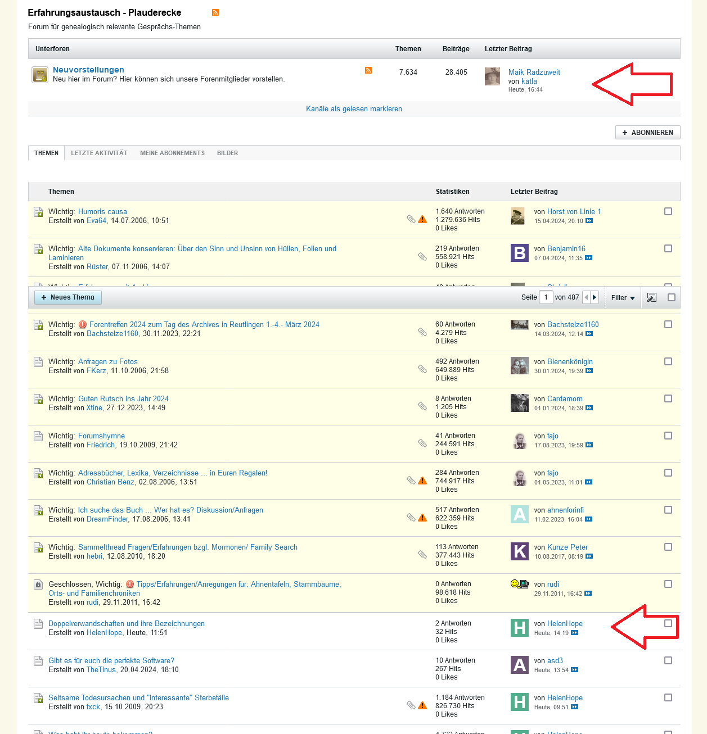Expand the Filter dropdown

pos(623,298)
